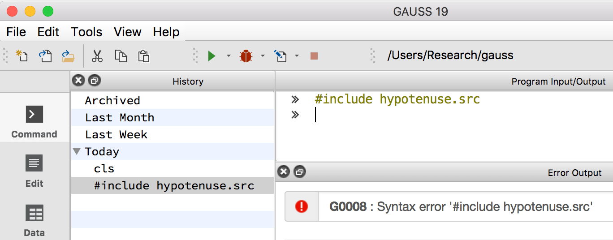Select '#include hypotenuse.src' in History

[x=173, y=185]
